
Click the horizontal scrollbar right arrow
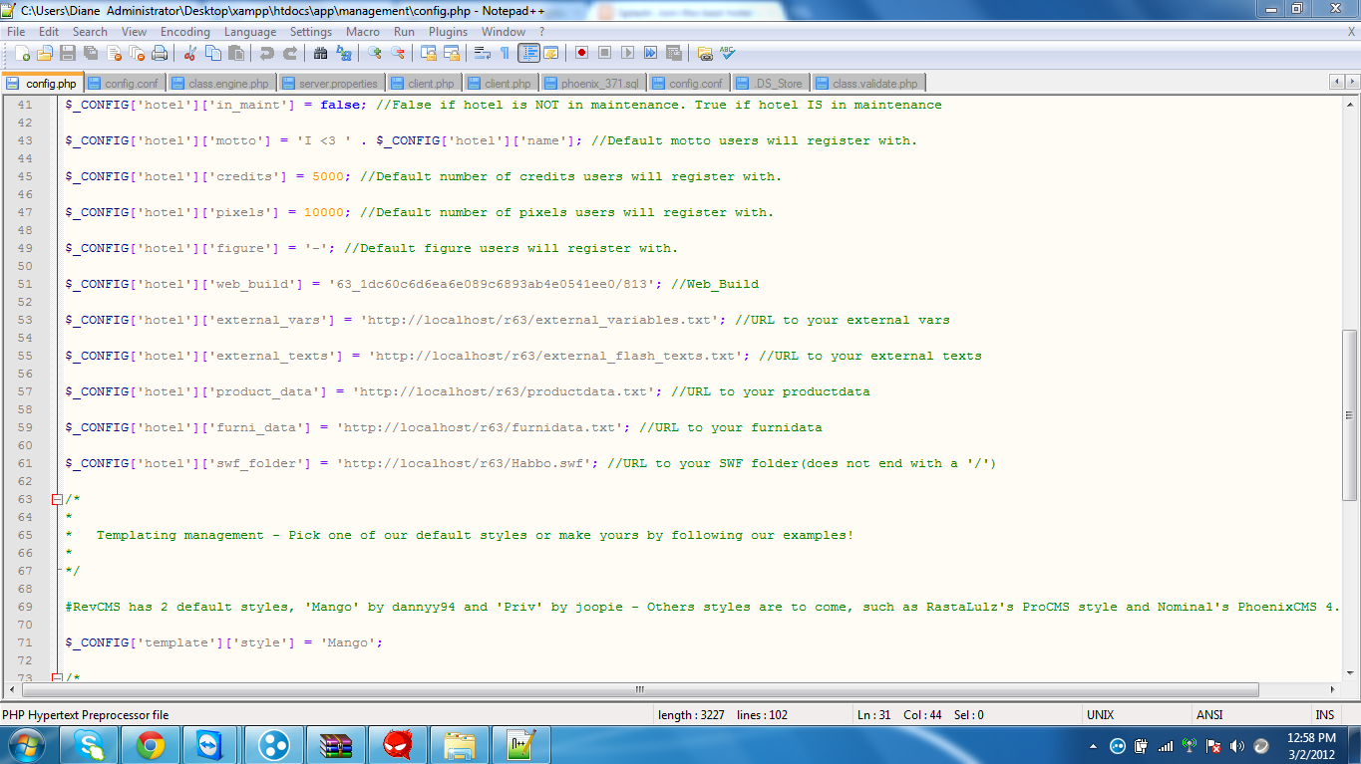(1333, 689)
